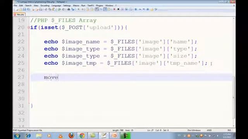This screenshot has height=139, width=248.
Task: Click the Zoom Out toolbar icon
Action: (83, 9)
